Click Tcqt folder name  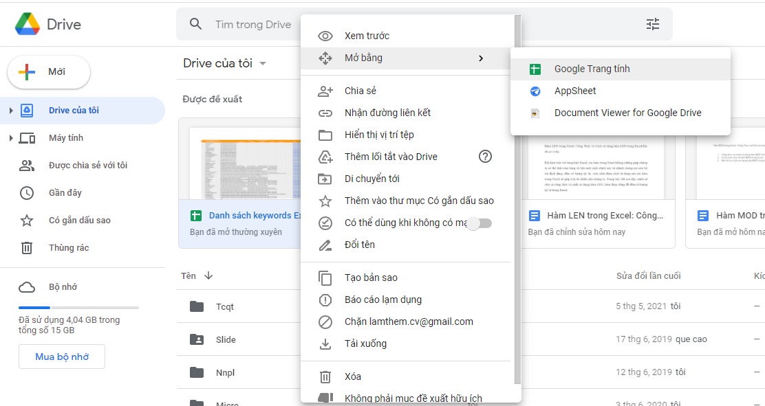(225, 306)
